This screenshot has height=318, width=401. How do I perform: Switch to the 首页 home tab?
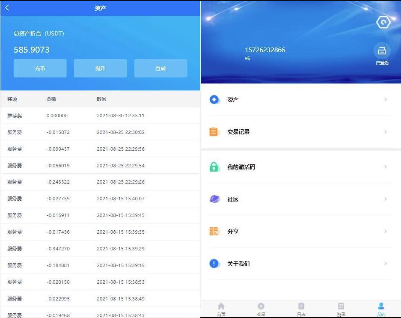(221, 309)
